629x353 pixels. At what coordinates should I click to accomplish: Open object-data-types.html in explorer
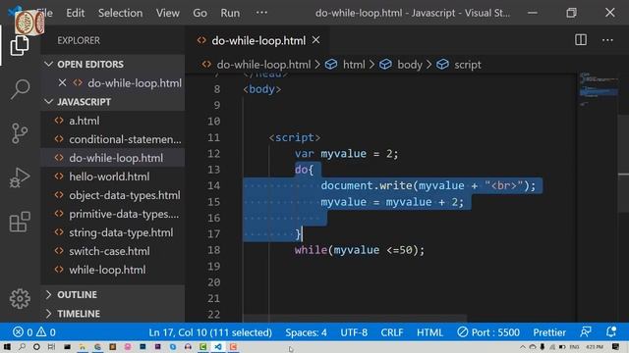112,195
